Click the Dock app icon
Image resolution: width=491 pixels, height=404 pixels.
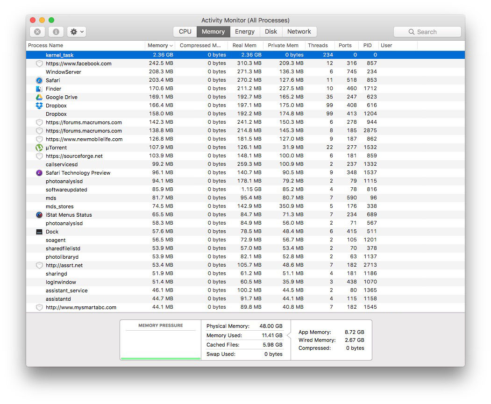click(39, 232)
